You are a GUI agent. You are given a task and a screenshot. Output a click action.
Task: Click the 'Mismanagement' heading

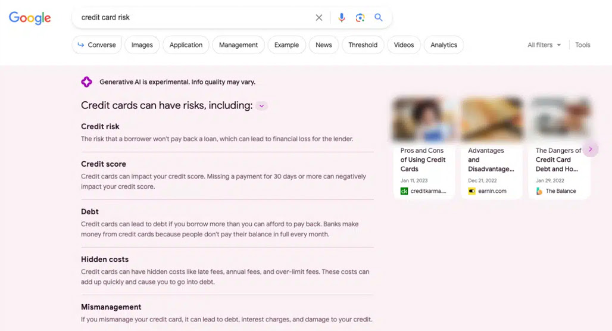coord(111,307)
